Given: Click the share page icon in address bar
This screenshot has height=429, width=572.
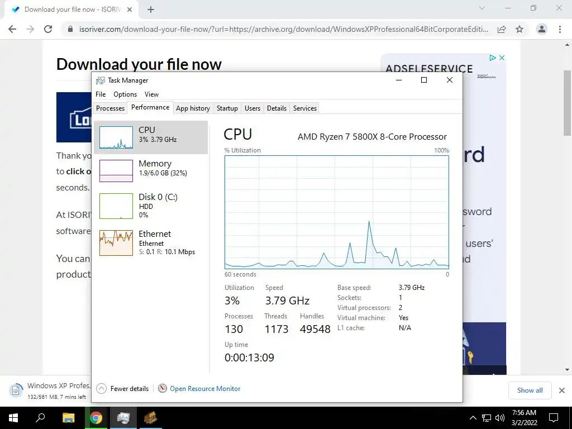Looking at the screenshot, I should [x=502, y=29].
